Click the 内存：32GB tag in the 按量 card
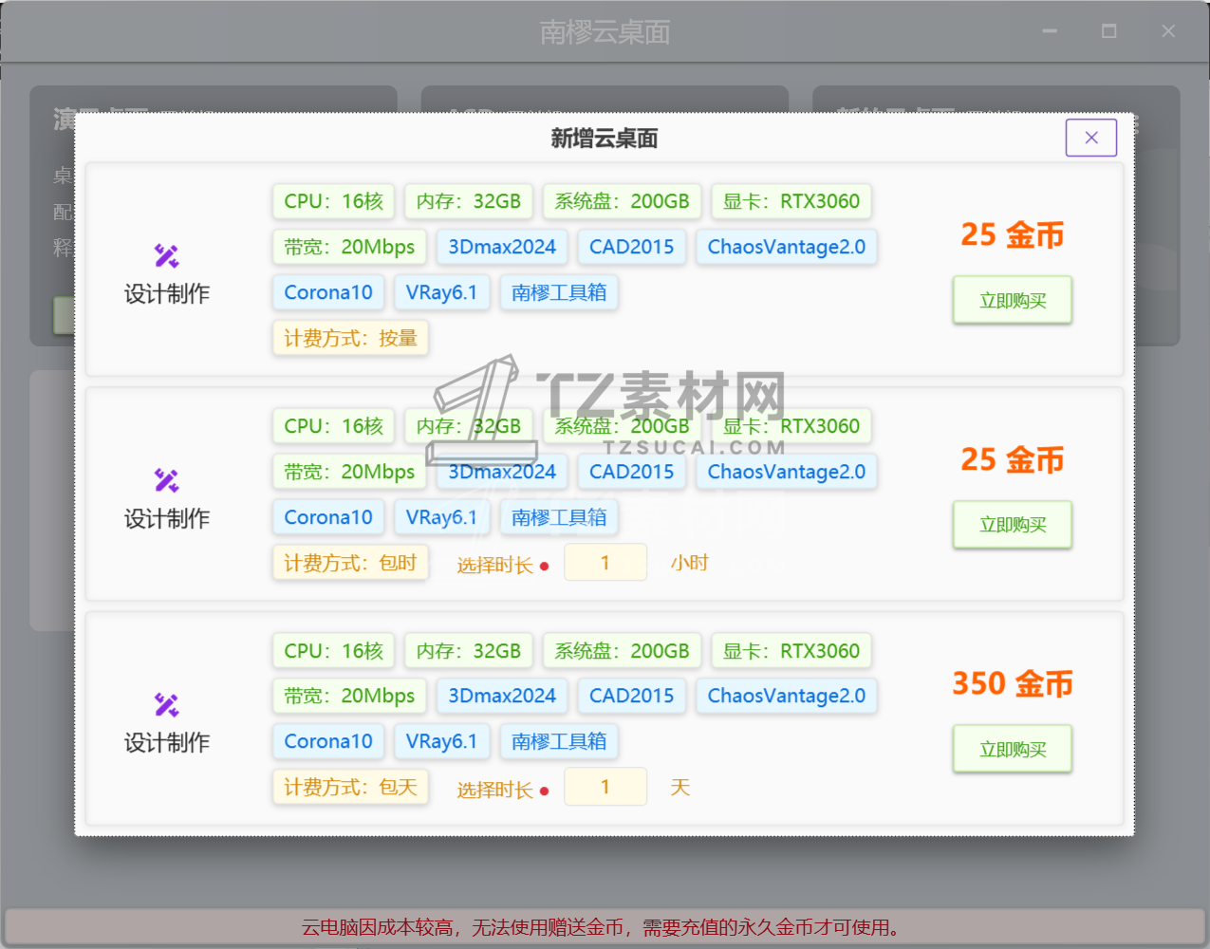Viewport: 1210px width, 949px height. (x=469, y=201)
